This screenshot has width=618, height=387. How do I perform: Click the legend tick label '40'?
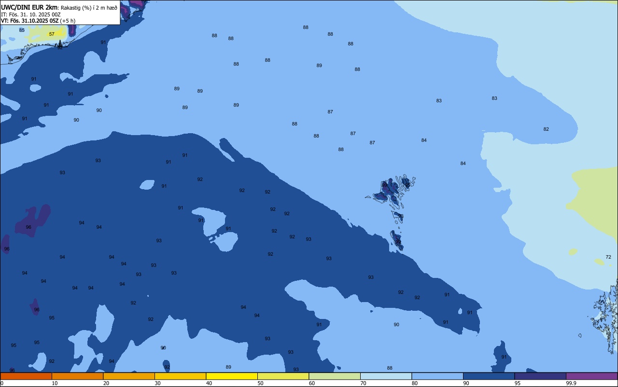(x=209, y=383)
